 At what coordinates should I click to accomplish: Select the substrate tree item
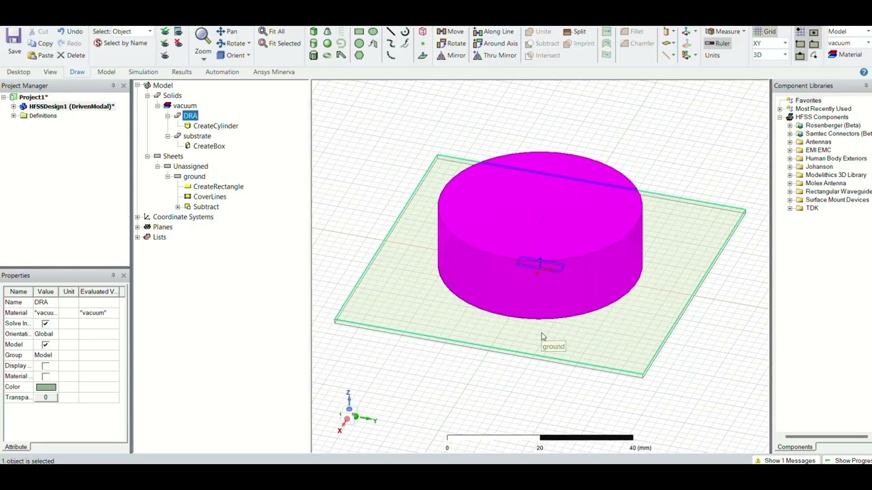click(197, 136)
